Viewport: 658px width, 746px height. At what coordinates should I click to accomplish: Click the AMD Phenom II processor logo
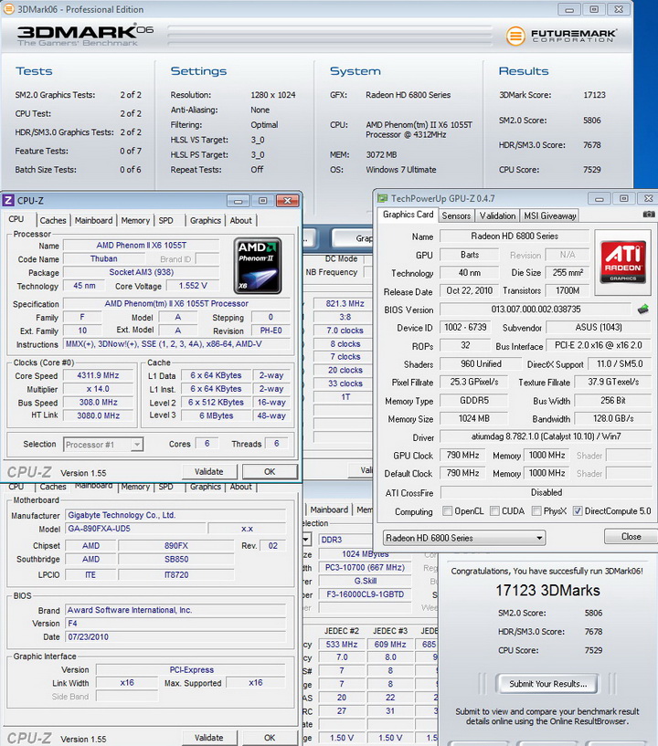[257, 266]
